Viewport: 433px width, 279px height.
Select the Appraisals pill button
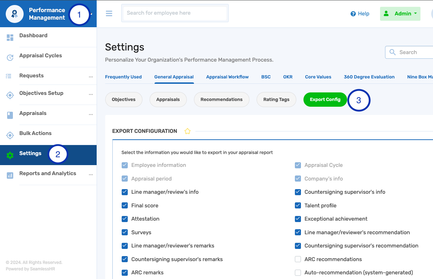tap(168, 100)
